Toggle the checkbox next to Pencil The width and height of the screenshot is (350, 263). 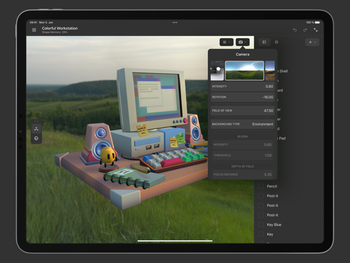click(x=261, y=187)
